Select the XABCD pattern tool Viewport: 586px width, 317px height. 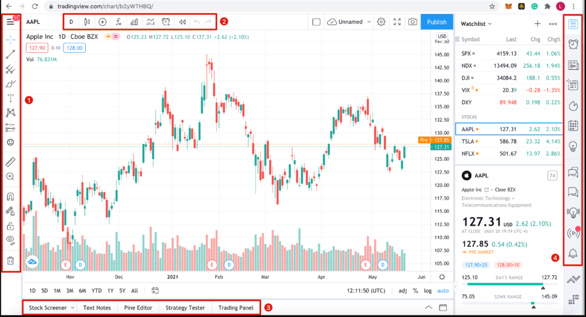10,113
